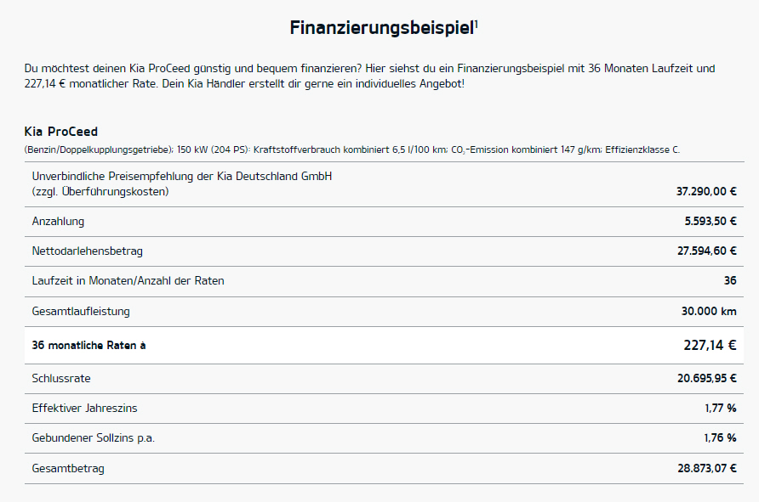The height and width of the screenshot is (502, 759).
Task: Click the 227,14 € monthly rate value
Action: coord(710,345)
